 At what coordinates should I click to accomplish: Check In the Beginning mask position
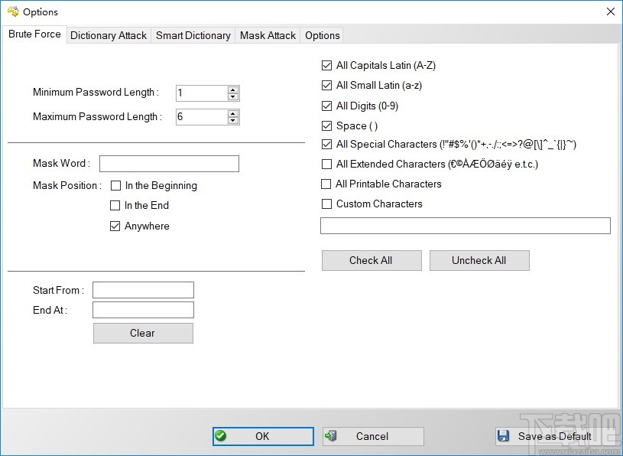pos(115,185)
